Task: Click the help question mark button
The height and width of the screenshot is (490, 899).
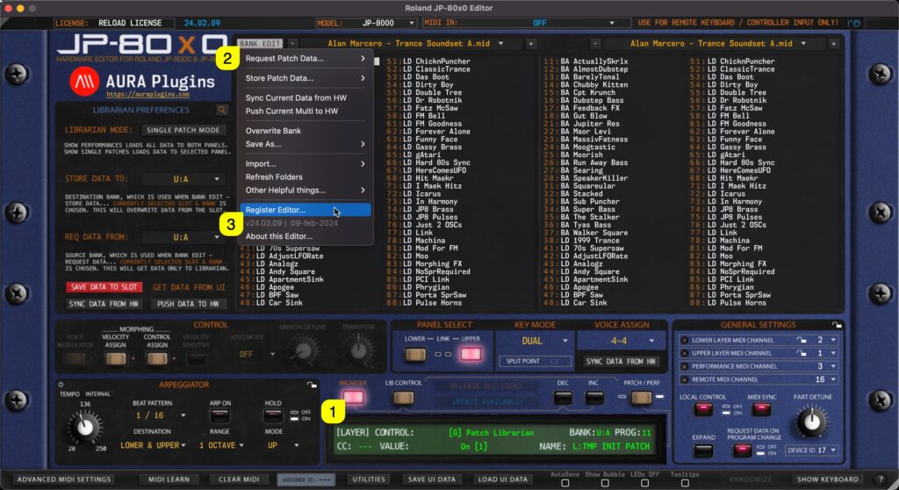Action: click(881, 479)
